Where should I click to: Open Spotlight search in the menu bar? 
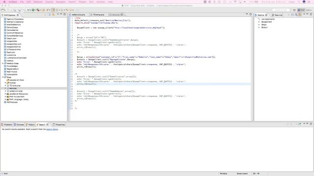[299, 2]
